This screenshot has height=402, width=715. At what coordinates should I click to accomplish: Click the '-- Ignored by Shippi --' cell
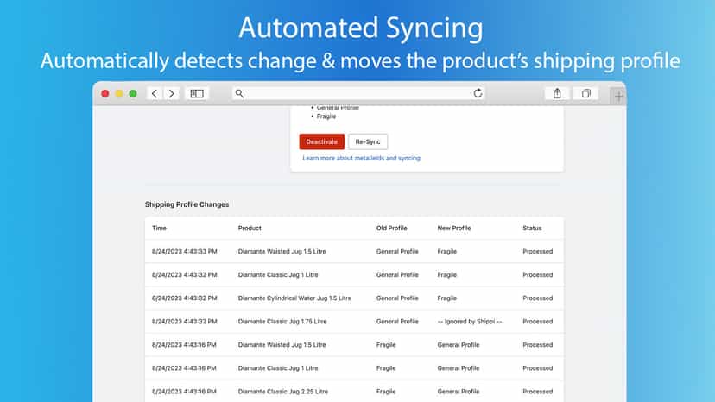(470, 321)
